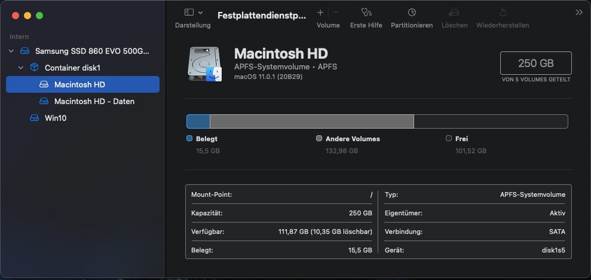
Task: Click the blue Belegt segment of usage bar
Action: click(198, 121)
